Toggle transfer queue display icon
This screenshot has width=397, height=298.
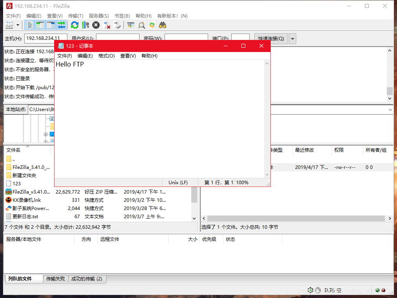coord(61,25)
